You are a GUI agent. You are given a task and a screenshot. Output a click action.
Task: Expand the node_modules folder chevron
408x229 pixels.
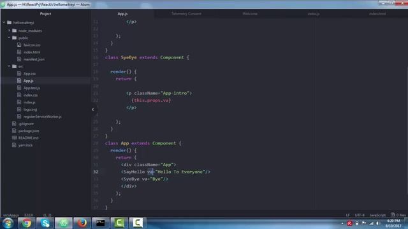coord(9,31)
